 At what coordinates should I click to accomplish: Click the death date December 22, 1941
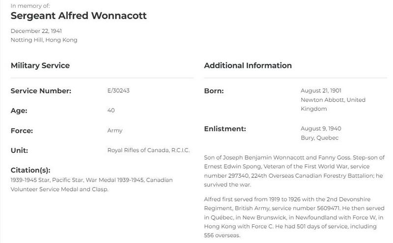pyautogui.click(x=36, y=31)
